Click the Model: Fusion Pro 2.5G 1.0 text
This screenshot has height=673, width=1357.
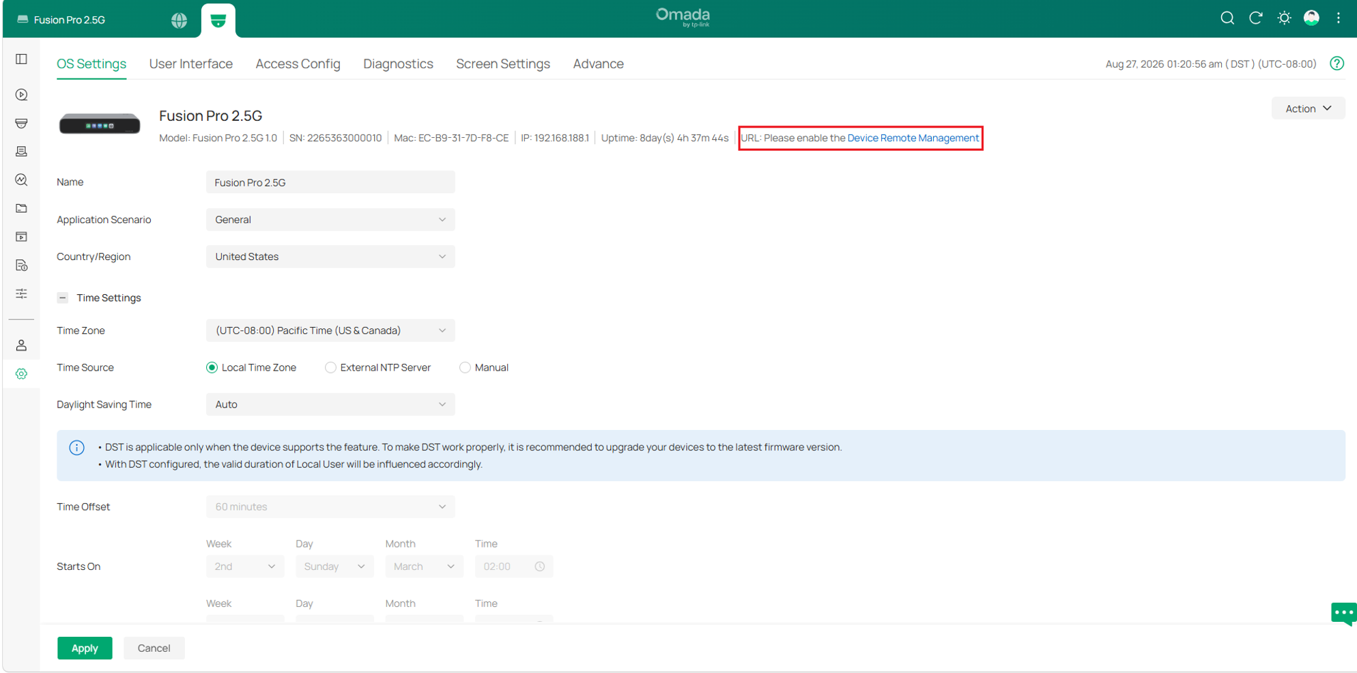click(218, 138)
